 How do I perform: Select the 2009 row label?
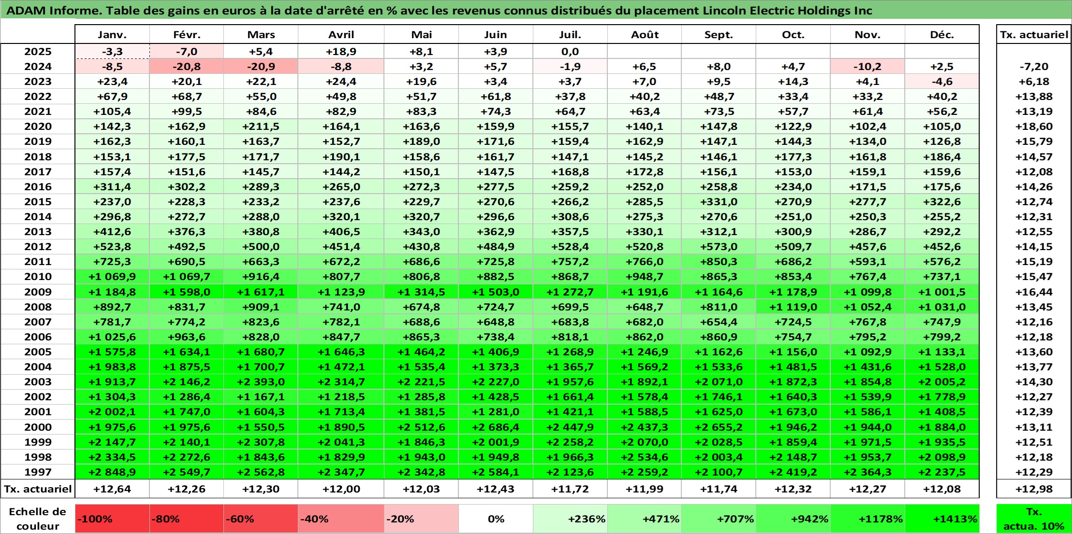[38, 292]
